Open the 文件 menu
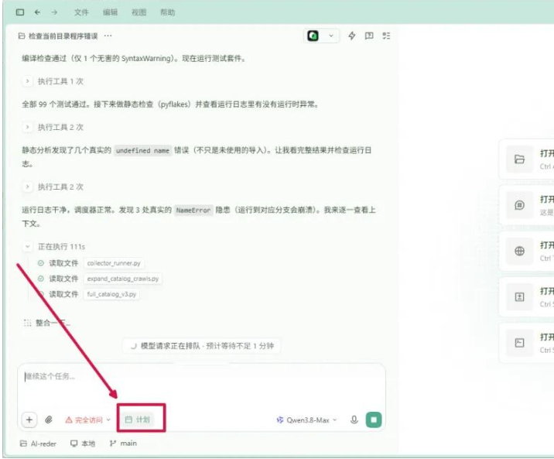Image resolution: width=554 pixels, height=459 pixels. [81, 12]
